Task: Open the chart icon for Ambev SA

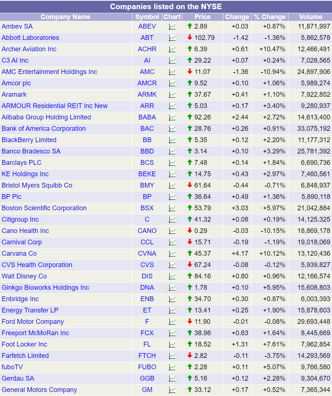Action: click(172, 26)
